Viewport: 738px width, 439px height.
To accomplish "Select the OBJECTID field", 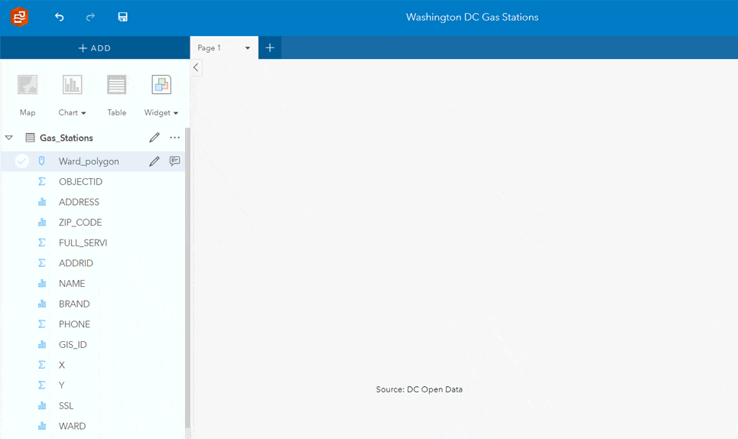I will 80,181.
